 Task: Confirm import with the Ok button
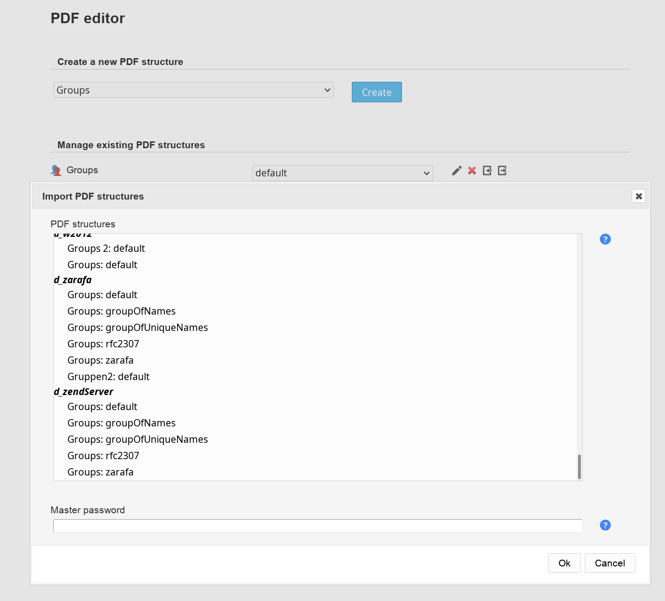[x=564, y=563]
